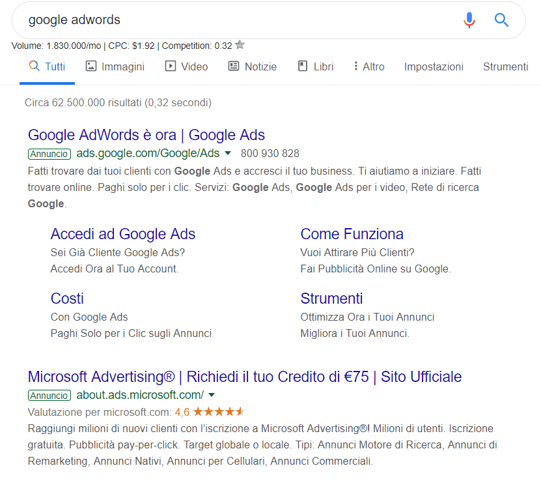Open the Altro menu

[369, 66]
